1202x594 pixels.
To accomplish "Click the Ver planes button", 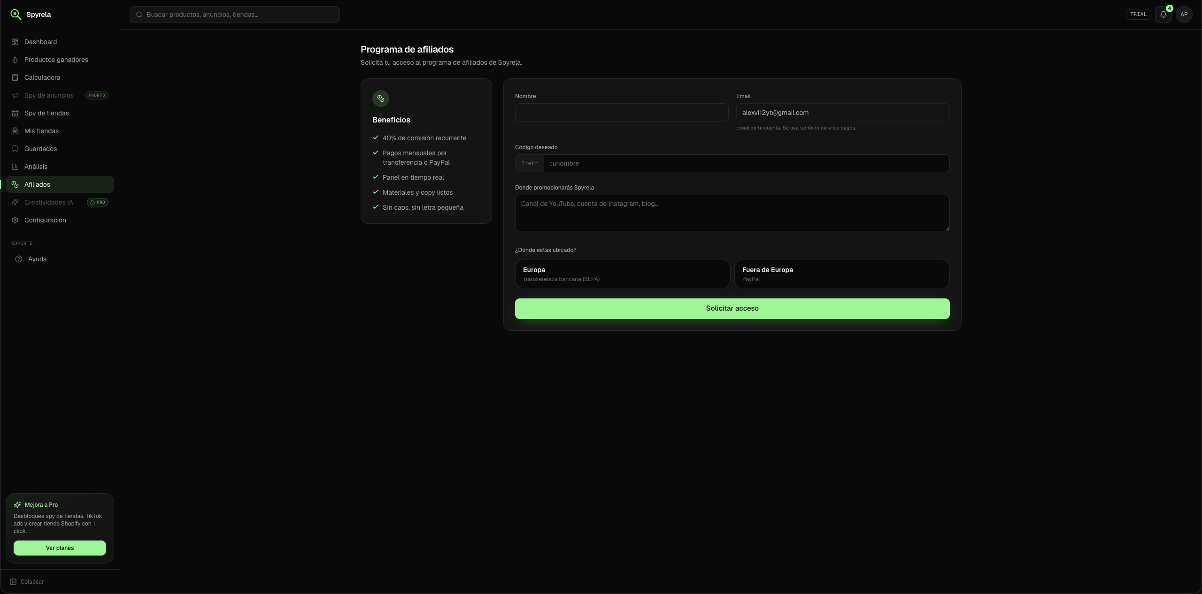I will coord(60,548).
